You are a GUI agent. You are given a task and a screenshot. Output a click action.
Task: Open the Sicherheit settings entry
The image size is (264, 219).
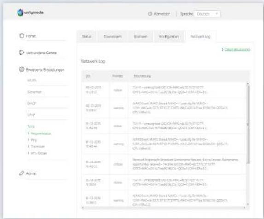click(35, 92)
